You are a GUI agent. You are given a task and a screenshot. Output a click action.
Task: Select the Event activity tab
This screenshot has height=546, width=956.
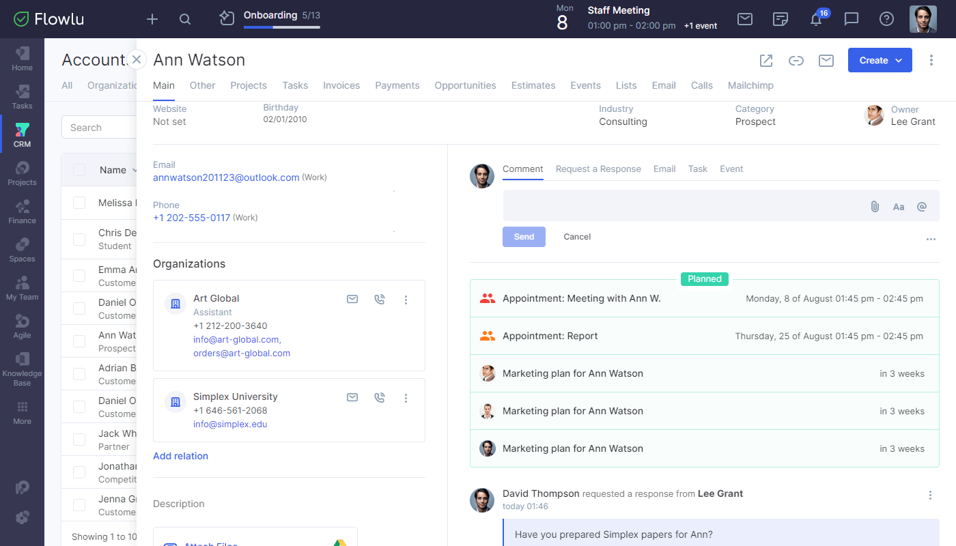point(731,169)
